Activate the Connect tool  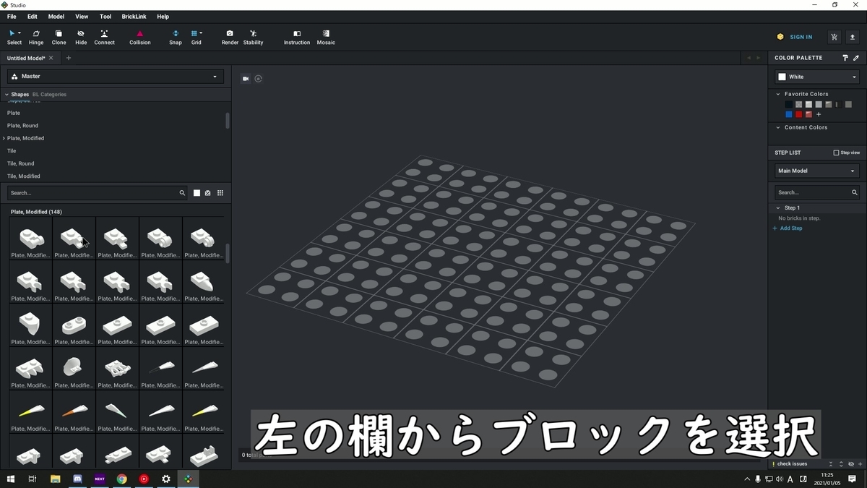click(104, 37)
